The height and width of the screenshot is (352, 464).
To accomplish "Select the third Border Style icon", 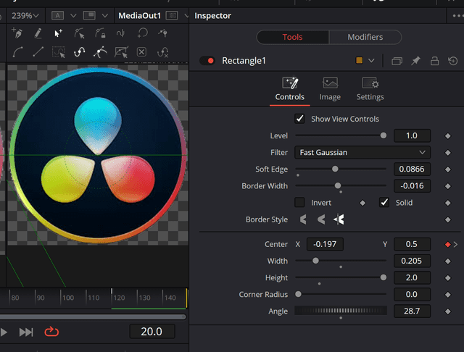I will click(x=339, y=219).
